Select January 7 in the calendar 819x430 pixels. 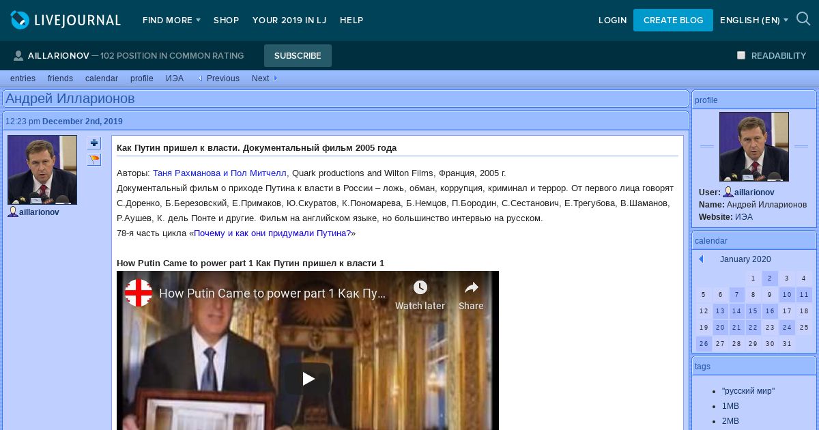point(736,295)
